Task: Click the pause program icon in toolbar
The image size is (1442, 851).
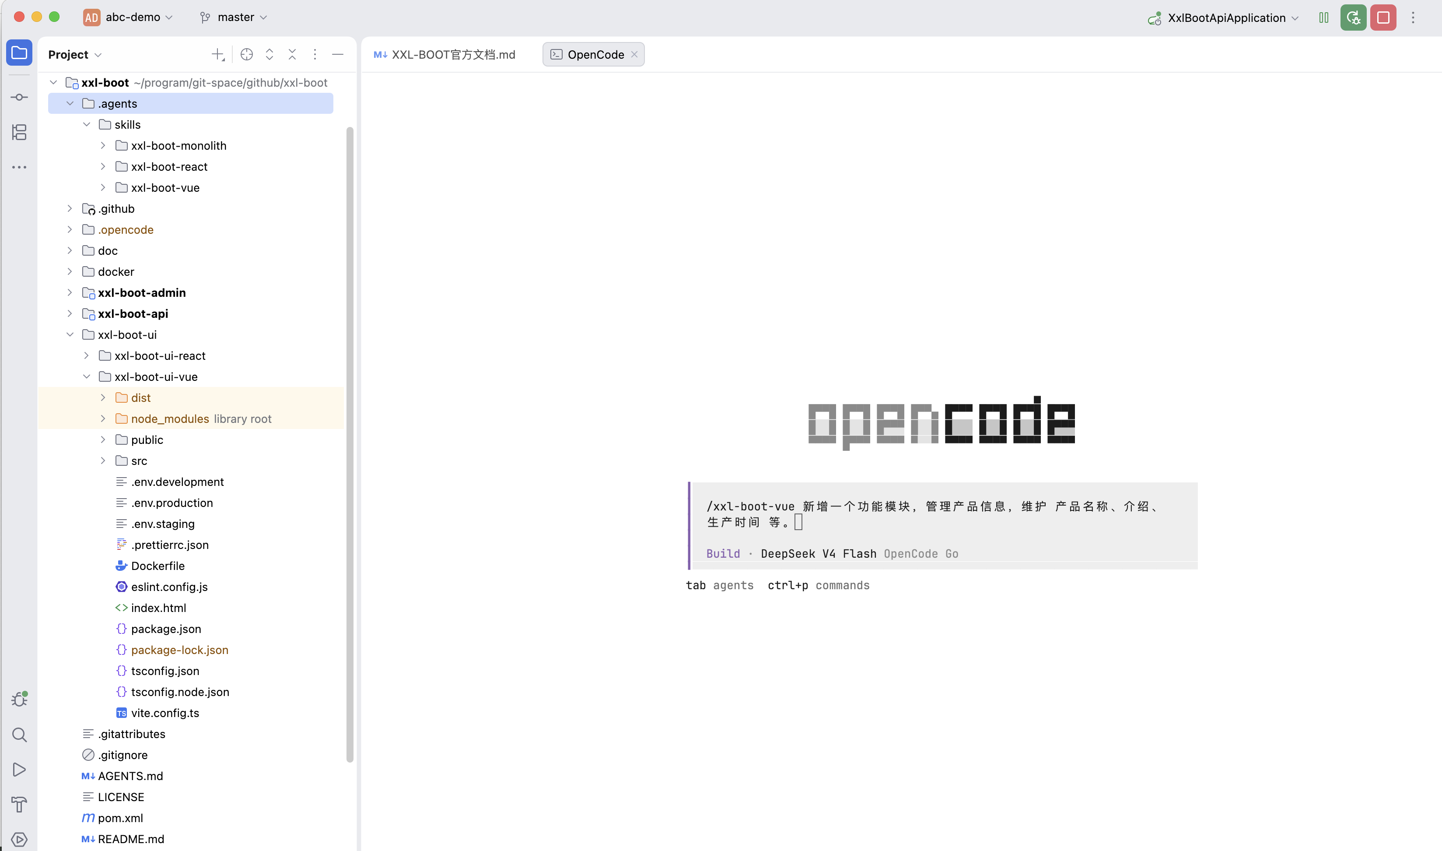Action: tap(1324, 18)
